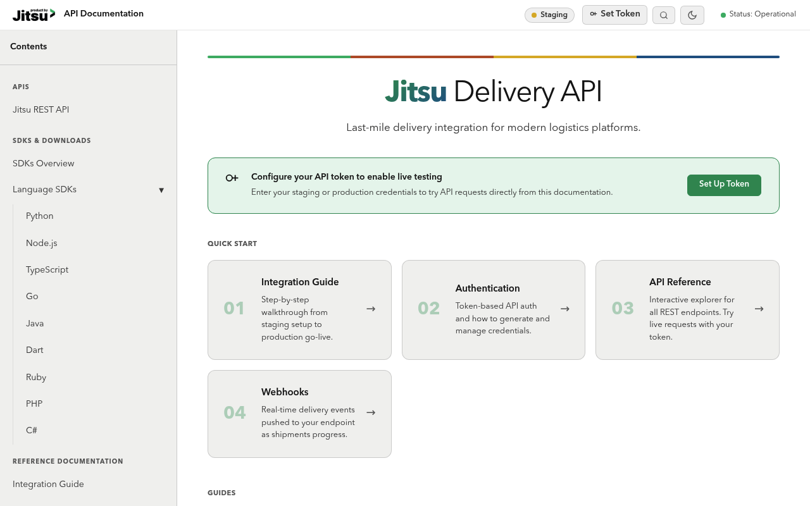Select the Python SDK entry
The image size is (810, 506).
40,216
